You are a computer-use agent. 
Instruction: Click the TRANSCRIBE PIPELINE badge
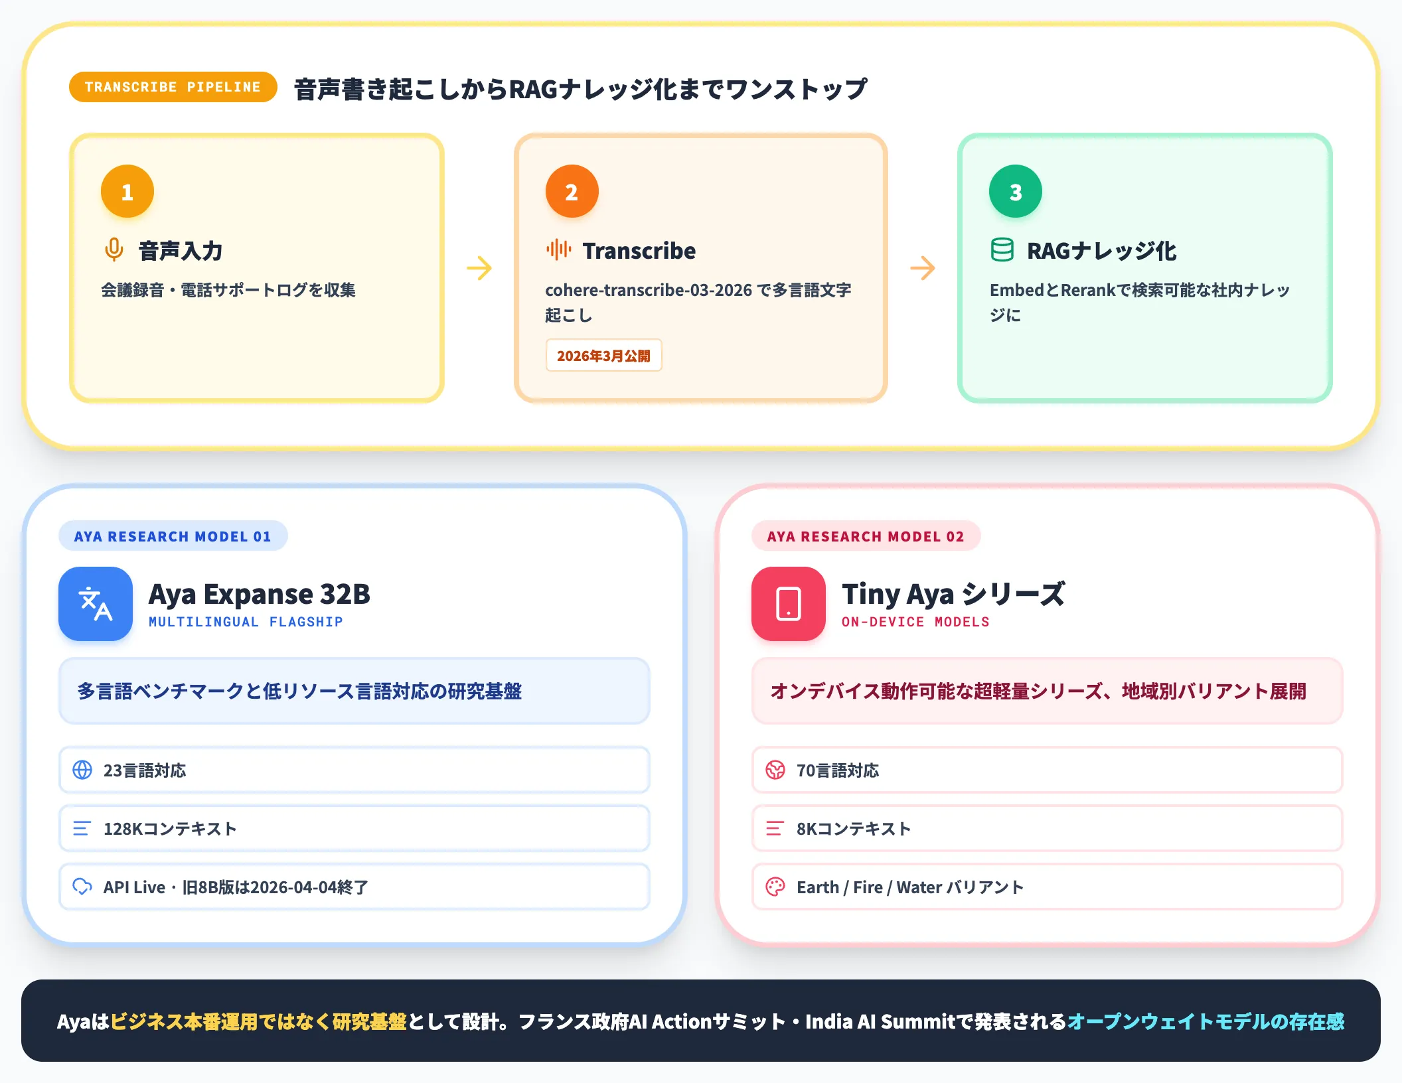173,87
